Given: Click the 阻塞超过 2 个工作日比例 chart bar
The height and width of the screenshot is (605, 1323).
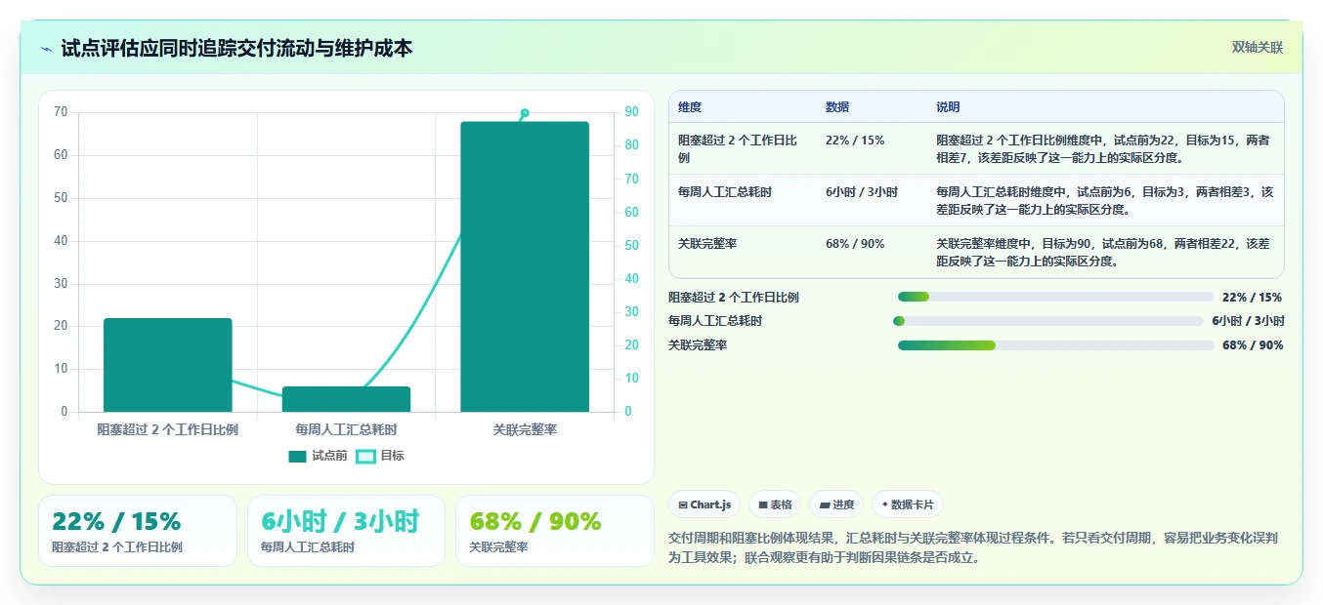Looking at the screenshot, I should click(168, 365).
